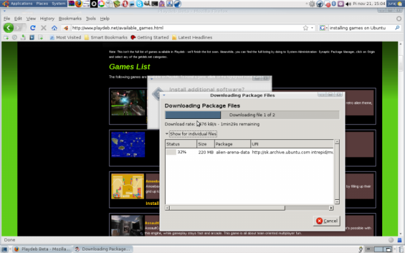The height and width of the screenshot is (253, 405).
Task: Bookmark this page with the star icon
Action: pyautogui.click(x=306, y=28)
